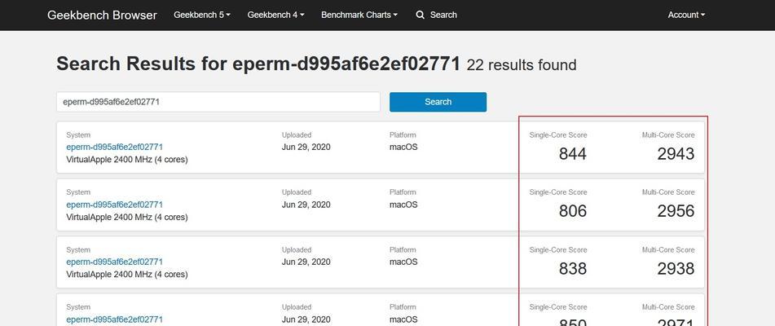The image size is (775, 326).
Task: Open the Account dropdown
Action: pyautogui.click(x=686, y=15)
